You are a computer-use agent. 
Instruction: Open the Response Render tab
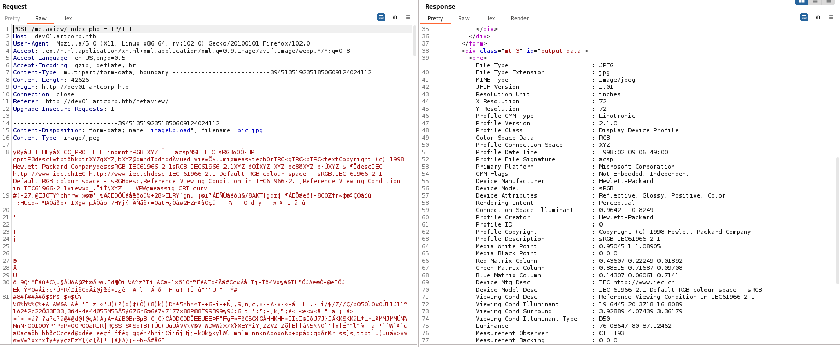tap(519, 18)
